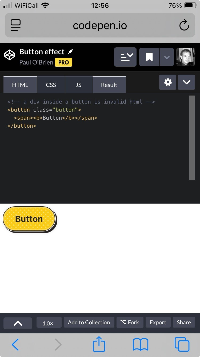Fork this pen

(x=130, y=322)
